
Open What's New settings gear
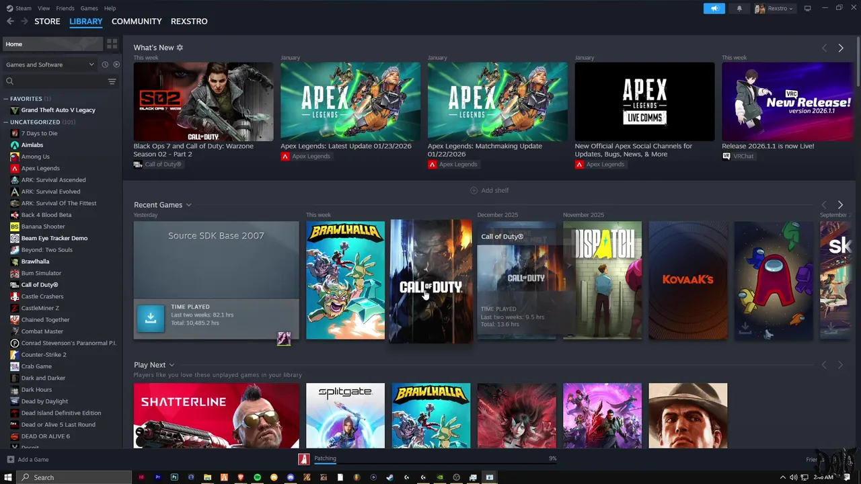click(x=180, y=48)
